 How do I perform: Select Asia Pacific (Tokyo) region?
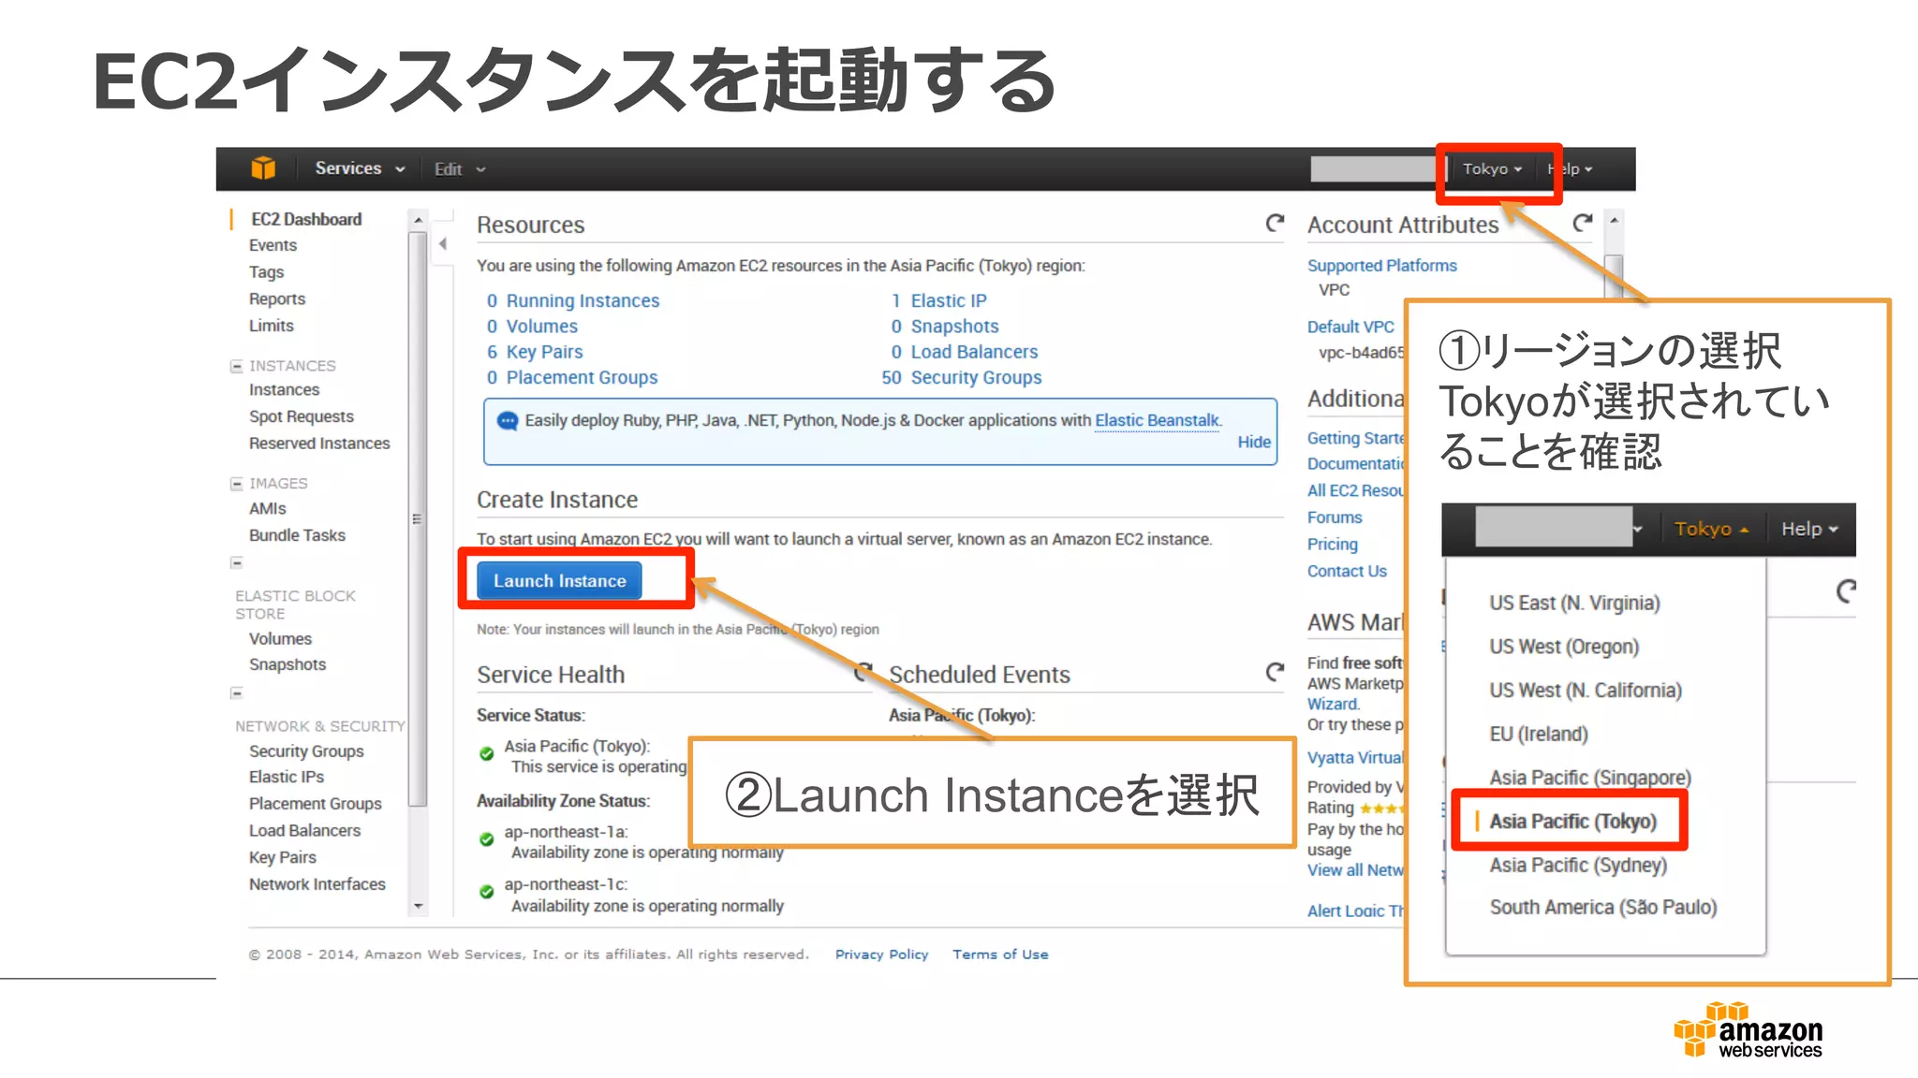1572,822
